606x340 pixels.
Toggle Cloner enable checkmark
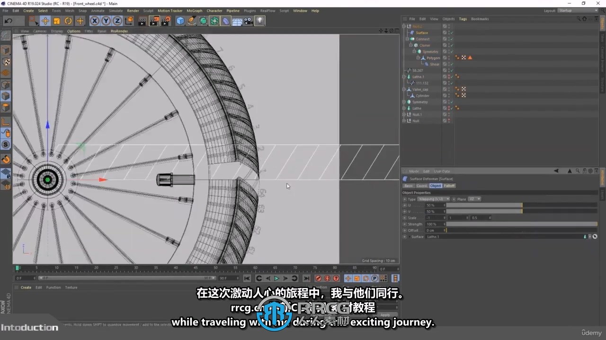(452, 45)
